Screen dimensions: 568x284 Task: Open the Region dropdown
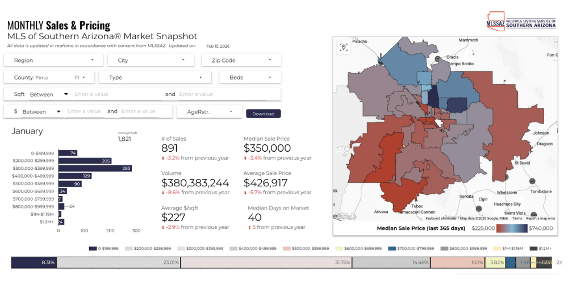pos(53,60)
